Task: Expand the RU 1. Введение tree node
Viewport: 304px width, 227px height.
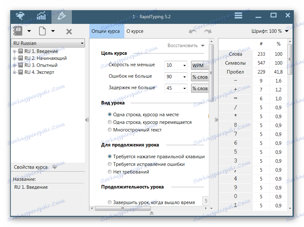Action: click(x=14, y=52)
